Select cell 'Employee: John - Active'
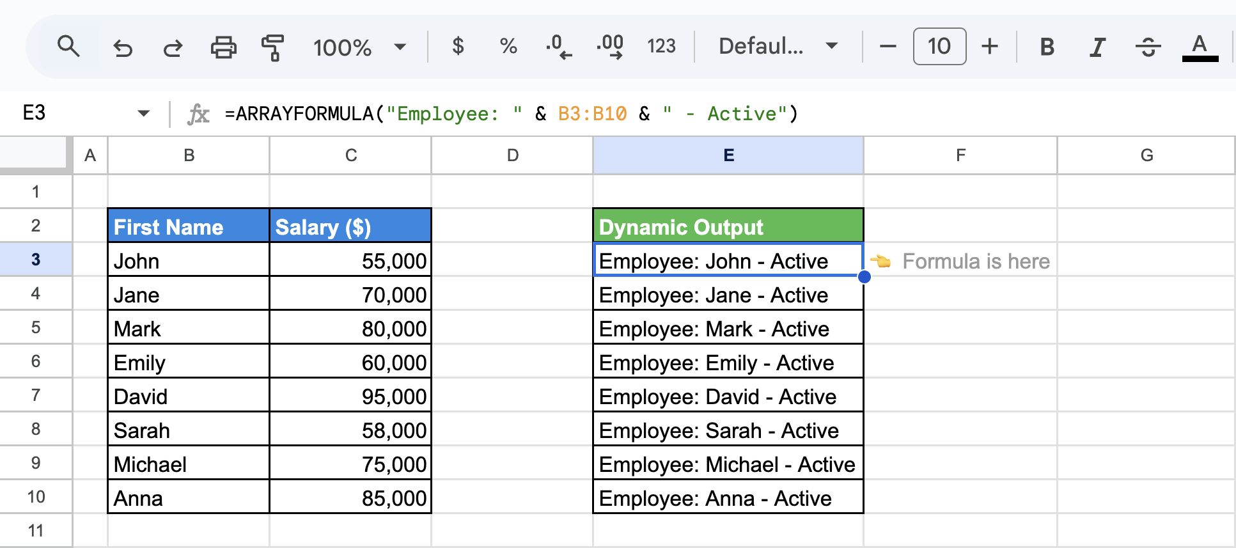This screenshot has height=548, width=1236. click(728, 260)
